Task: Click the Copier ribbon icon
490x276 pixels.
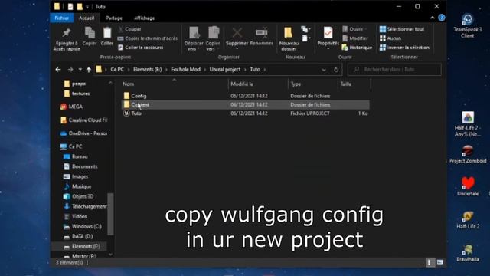Action: (x=90, y=37)
